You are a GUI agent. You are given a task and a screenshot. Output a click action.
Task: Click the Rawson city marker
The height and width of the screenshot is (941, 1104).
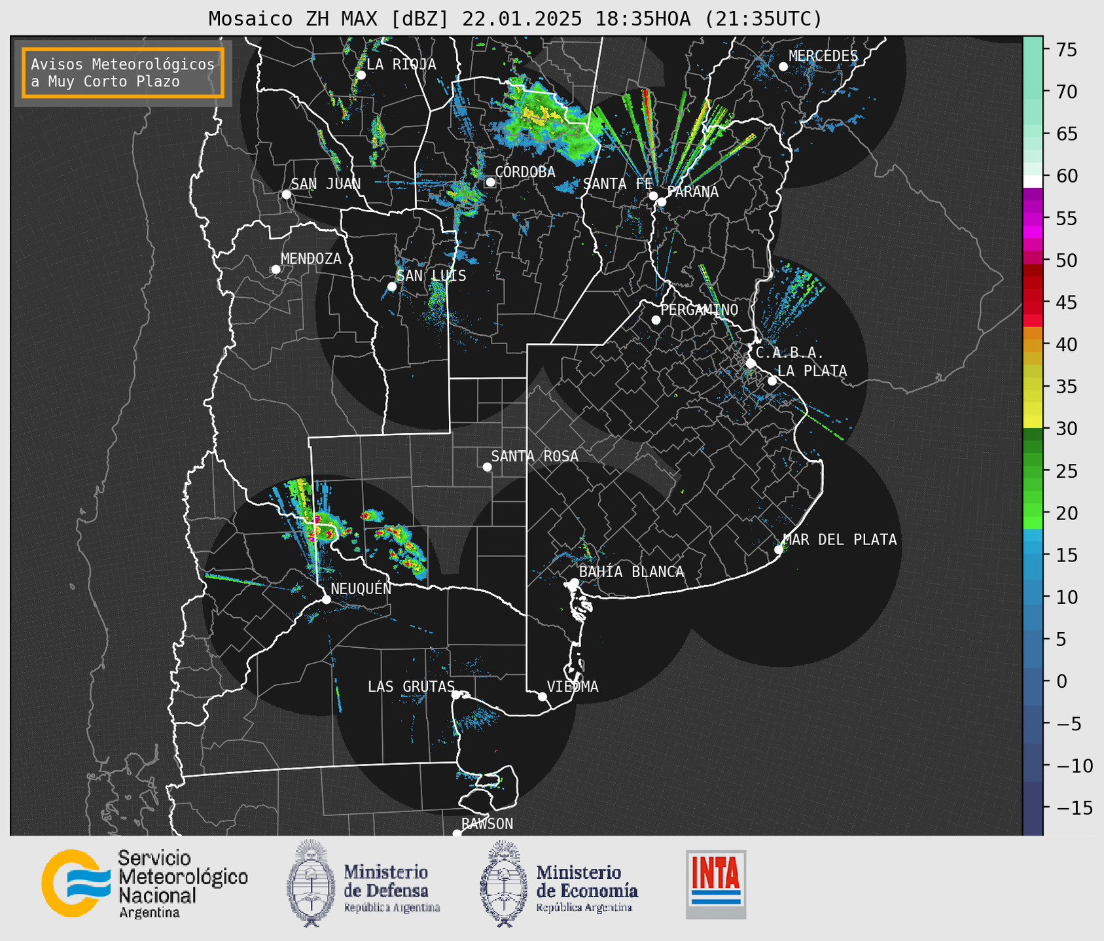tap(457, 833)
